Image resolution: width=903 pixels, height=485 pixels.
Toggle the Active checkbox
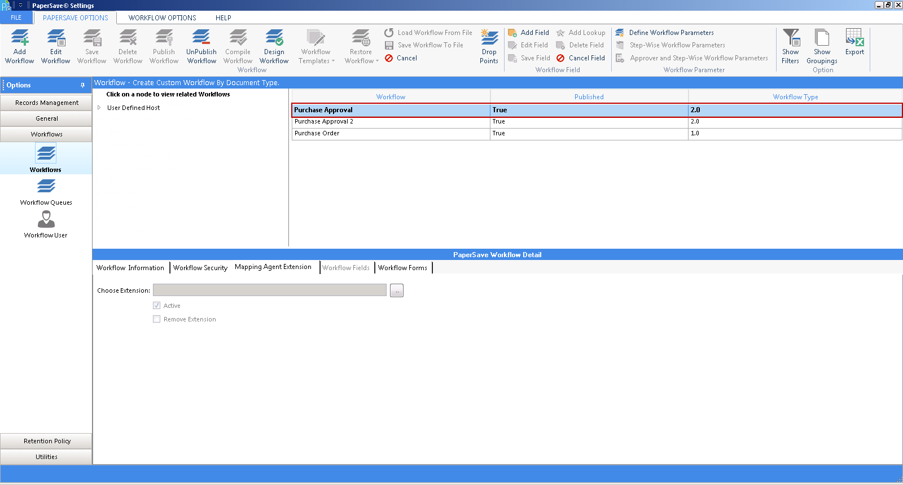[x=157, y=305]
